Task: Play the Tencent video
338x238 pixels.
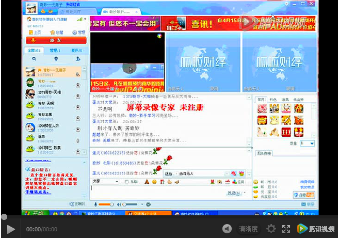Action: (10, 229)
